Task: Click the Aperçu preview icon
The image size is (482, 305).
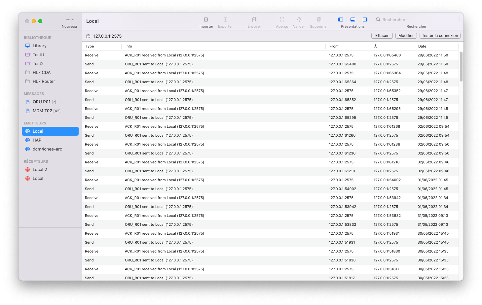Action: pyautogui.click(x=282, y=20)
